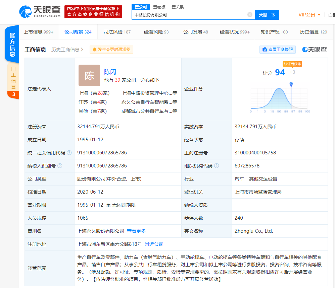The height and width of the screenshot is (288, 335).
Task: Click the 查看工商快照 button
Action: pos(278,50)
